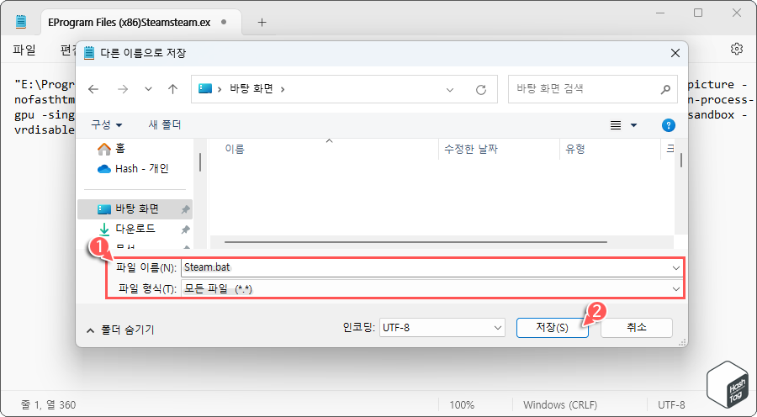
Task: Click the 취소 button
Action: coord(637,328)
